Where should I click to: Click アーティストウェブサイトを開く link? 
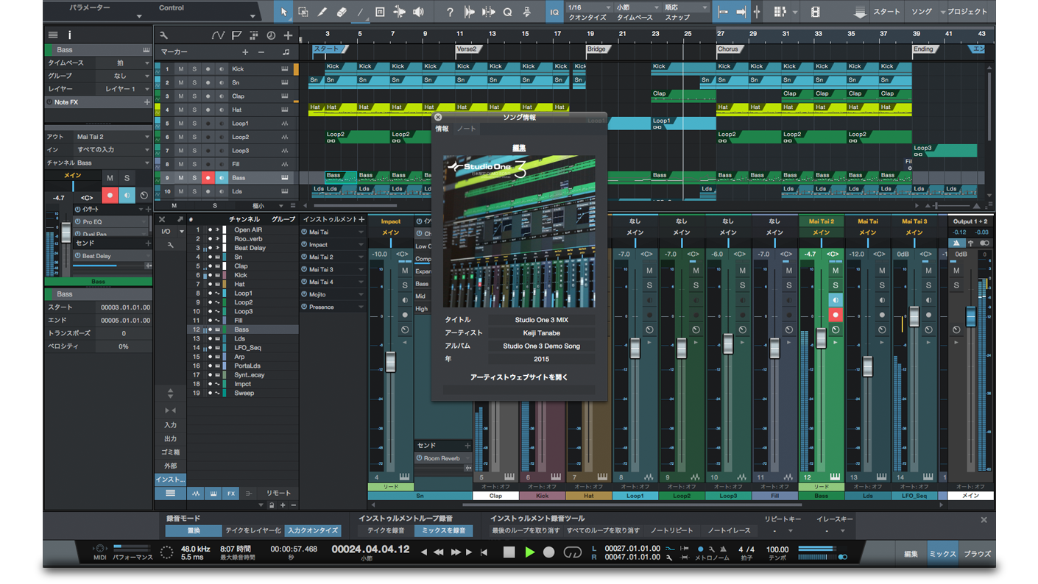click(519, 377)
